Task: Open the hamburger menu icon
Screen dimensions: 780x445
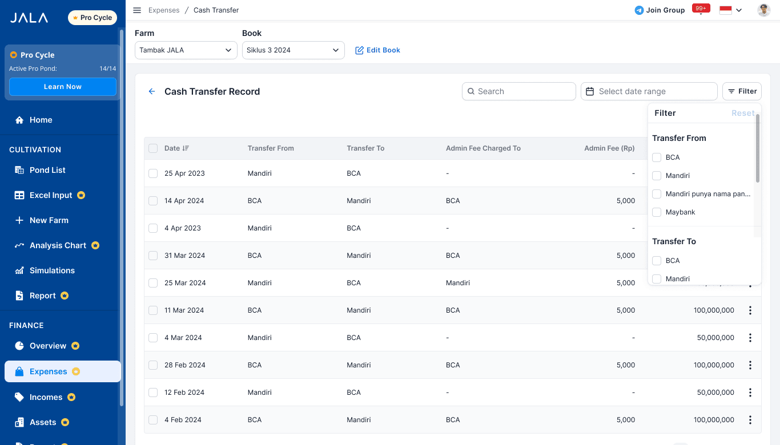Action: [x=137, y=10]
